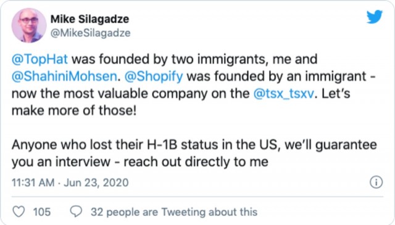
Task: Open replies via speech bubble icon
Action: click(76, 211)
